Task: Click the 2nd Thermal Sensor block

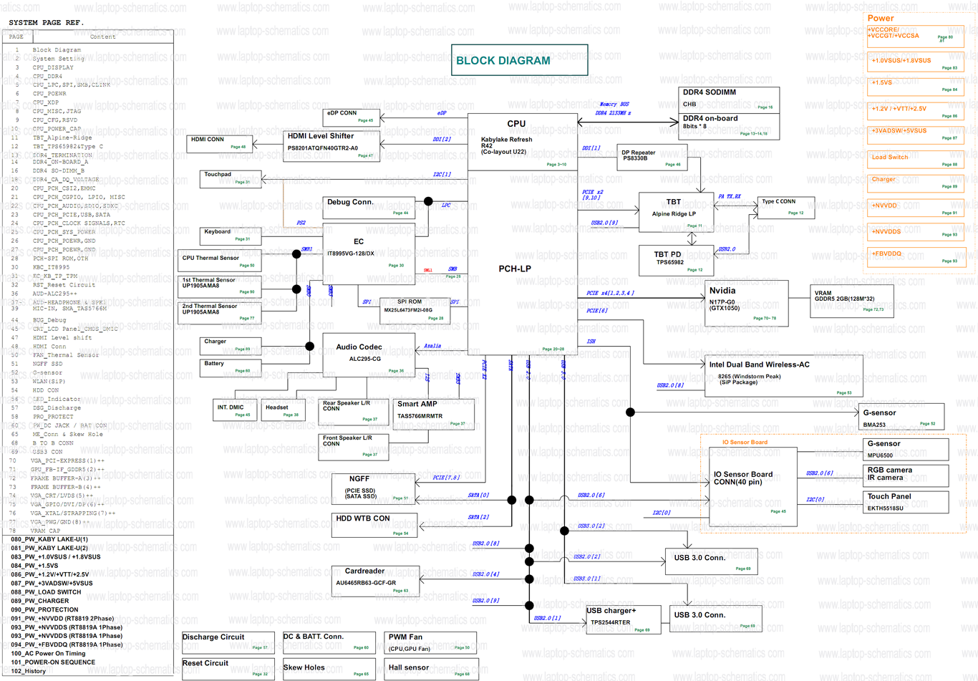Action: click(x=219, y=312)
